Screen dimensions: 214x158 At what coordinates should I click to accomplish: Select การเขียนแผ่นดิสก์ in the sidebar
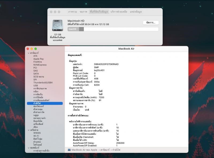[x=41, y=100]
